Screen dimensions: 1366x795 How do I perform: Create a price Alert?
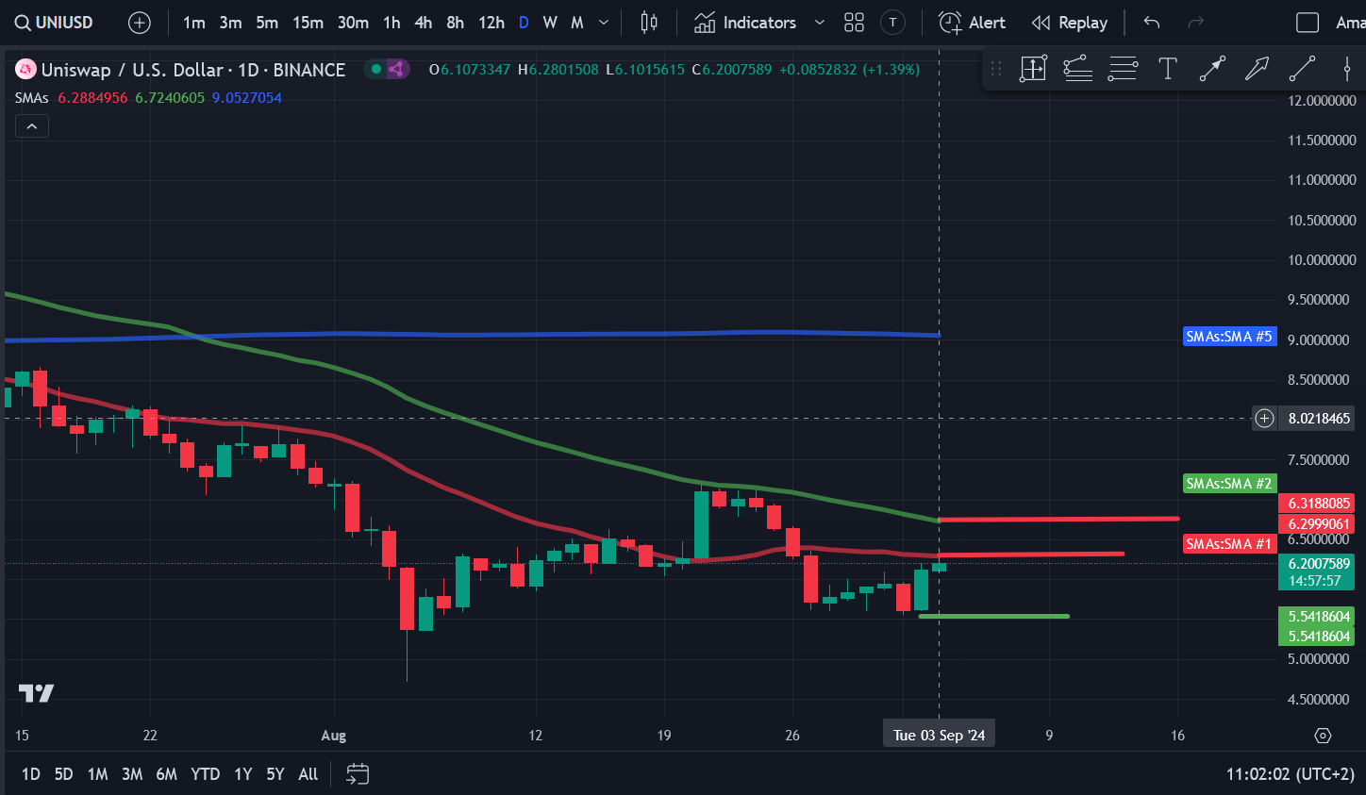tap(973, 23)
